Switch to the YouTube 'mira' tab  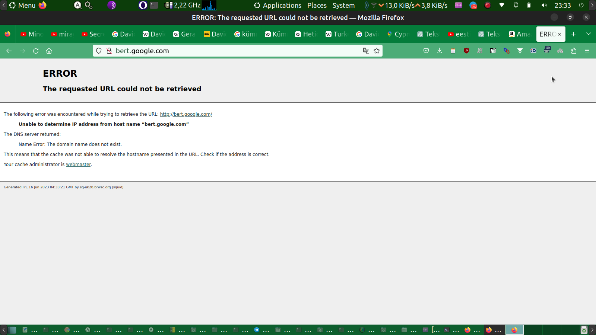tap(63, 34)
